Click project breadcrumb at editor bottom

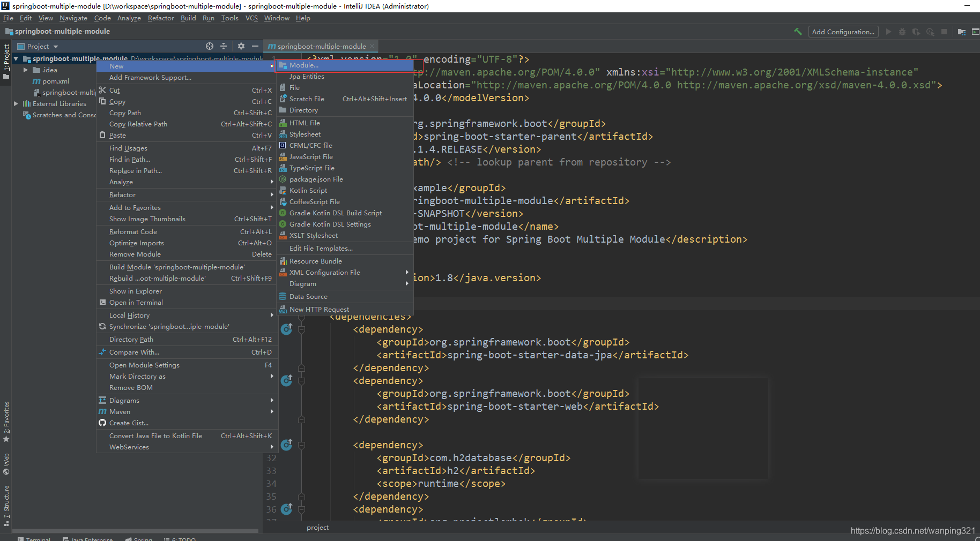pyautogui.click(x=318, y=528)
